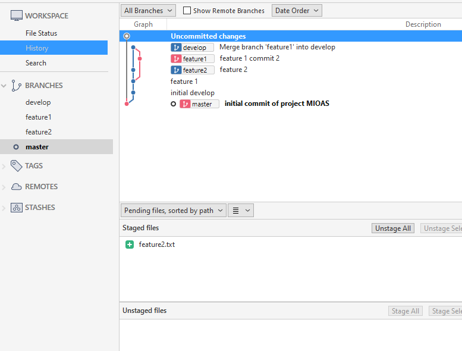Open the Date Order dropdown
The height and width of the screenshot is (351, 462).
(297, 11)
